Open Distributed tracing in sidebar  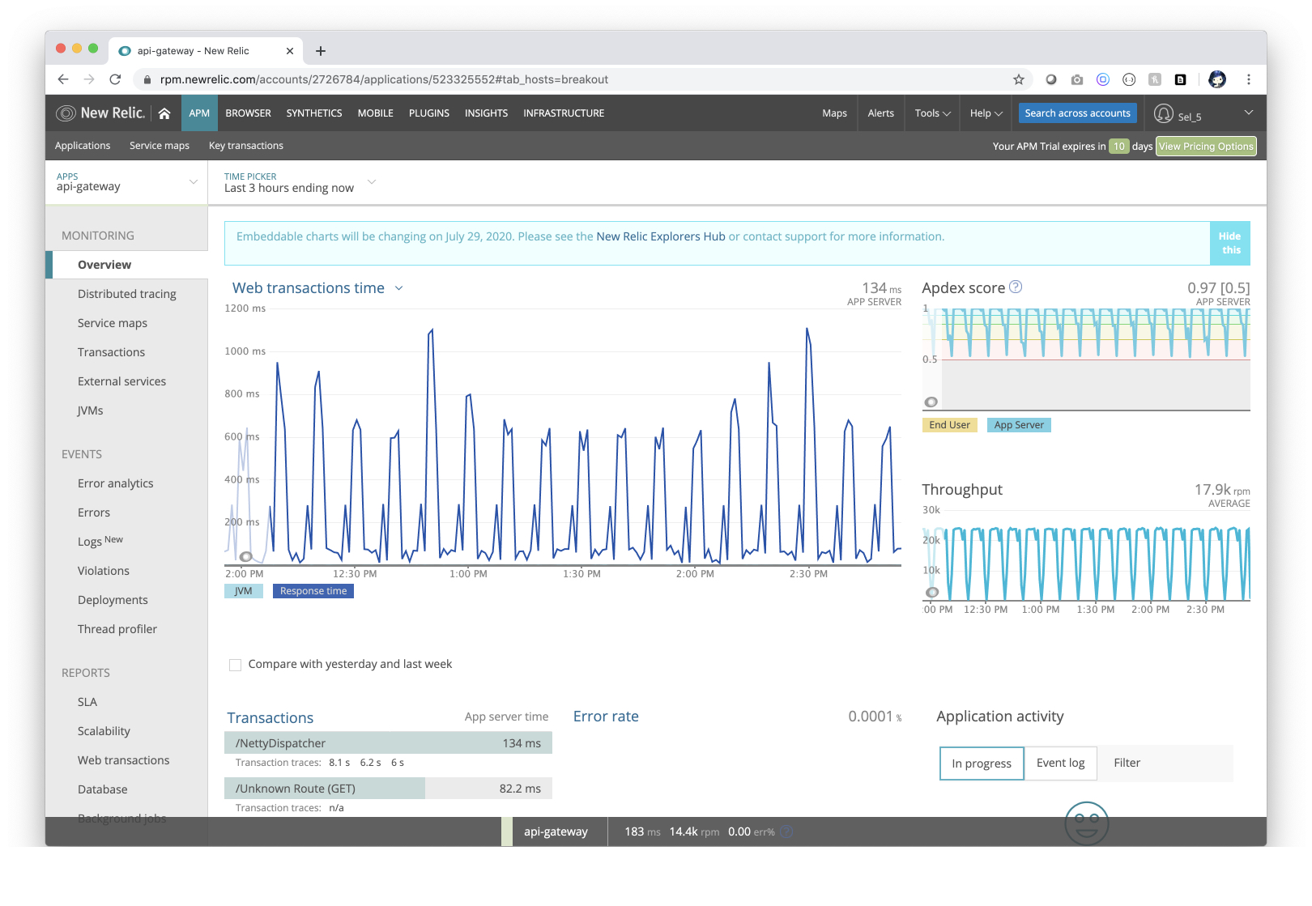coord(127,294)
